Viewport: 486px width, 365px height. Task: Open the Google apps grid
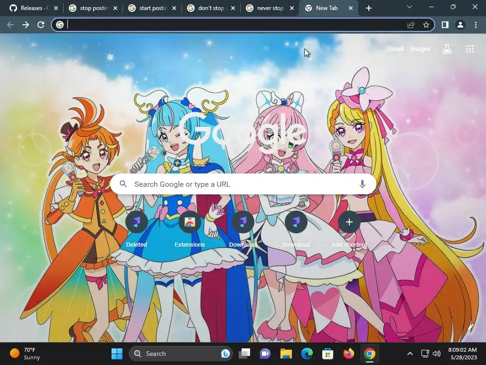(x=470, y=49)
